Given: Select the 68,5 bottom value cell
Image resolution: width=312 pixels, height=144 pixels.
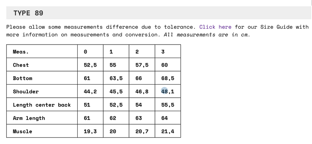Looking at the screenshot, I should [168, 78].
